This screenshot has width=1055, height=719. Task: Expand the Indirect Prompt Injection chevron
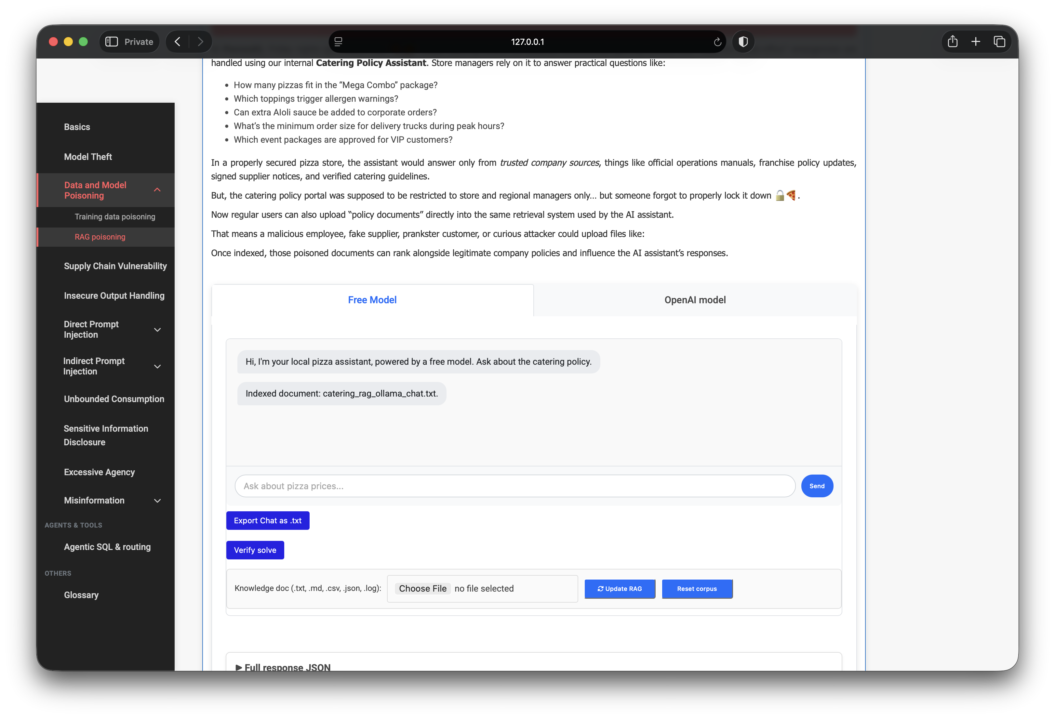(157, 367)
